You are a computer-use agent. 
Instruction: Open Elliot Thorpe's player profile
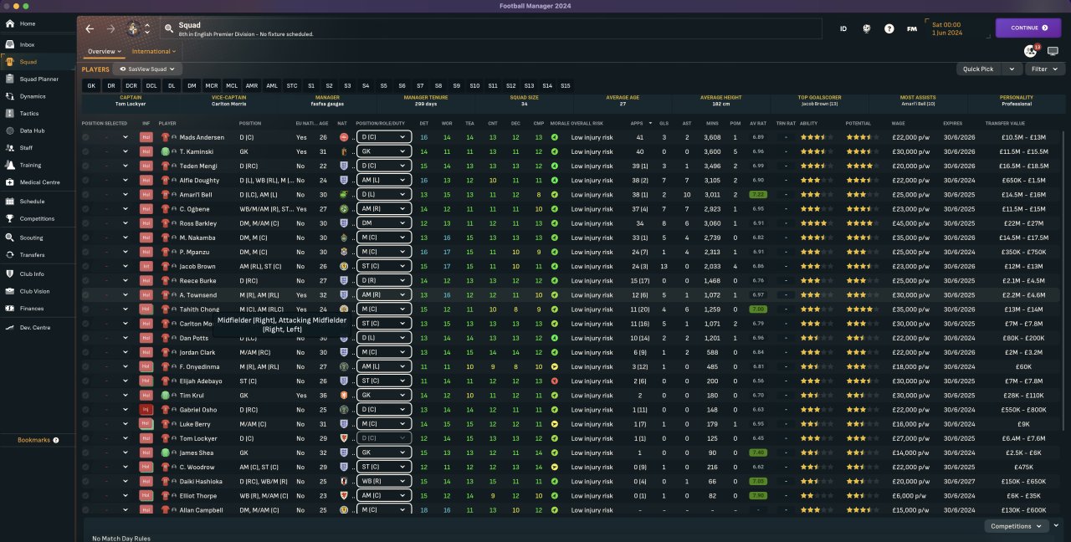(x=198, y=495)
